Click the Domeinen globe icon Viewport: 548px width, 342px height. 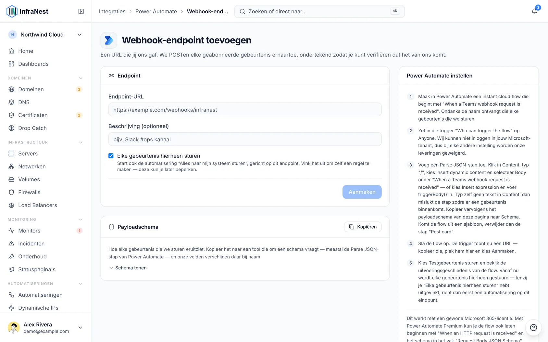(x=11, y=89)
